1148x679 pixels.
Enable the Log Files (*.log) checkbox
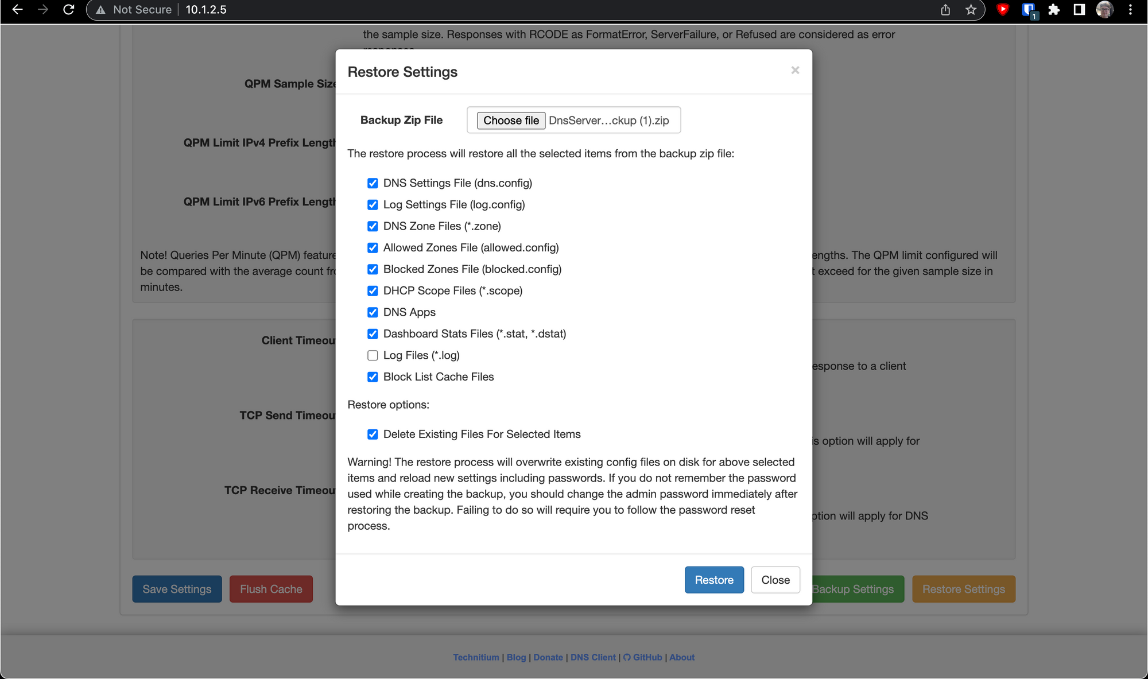pyautogui.click(x=373, y=355)
